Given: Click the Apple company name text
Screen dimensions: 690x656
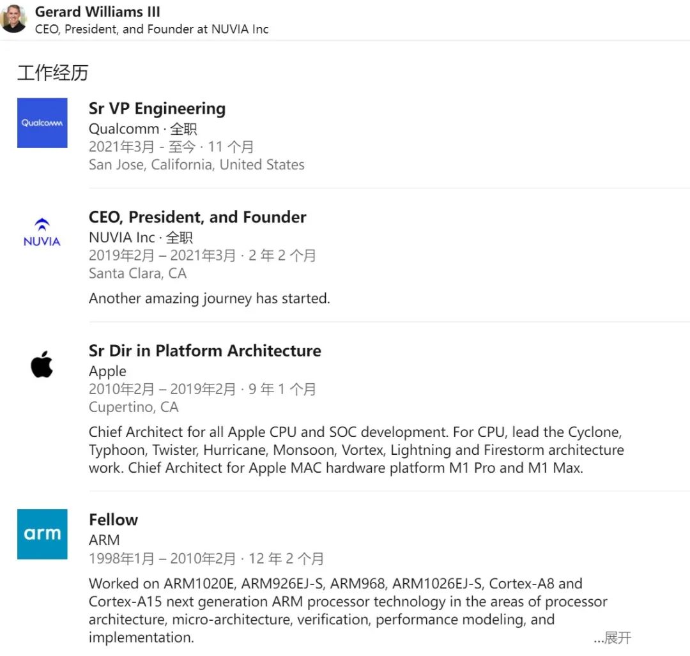Looking at the screenshot, I should pos(107,371).
